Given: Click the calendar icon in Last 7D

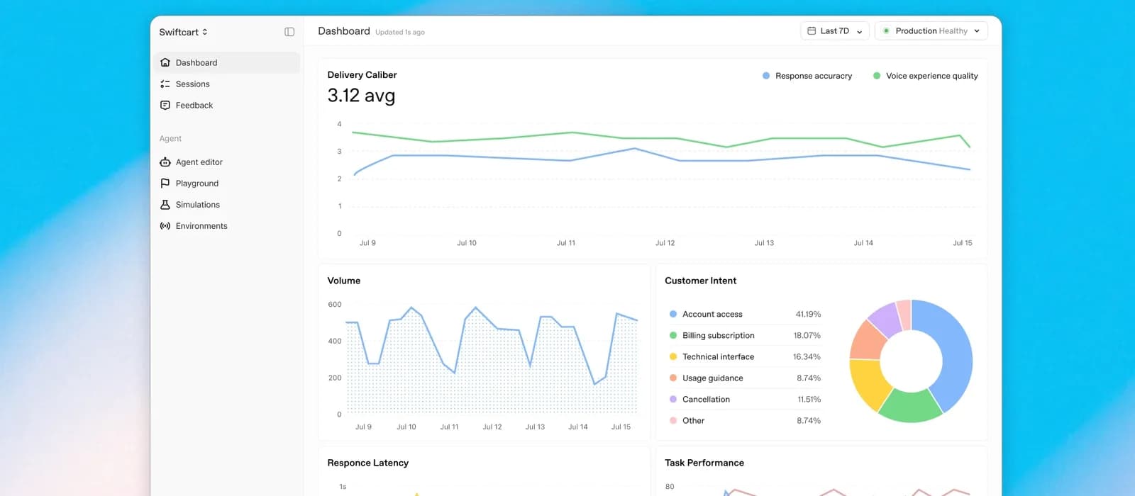Looking at the screenshot, I should point(812,30).
